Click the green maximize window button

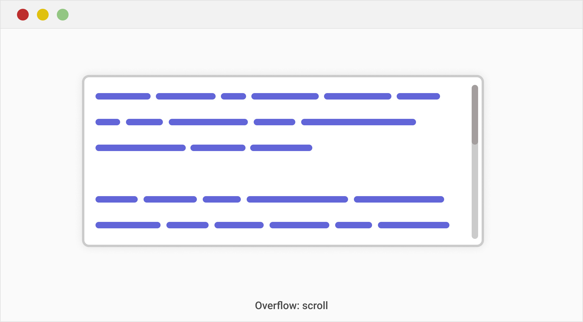[63, 15]
